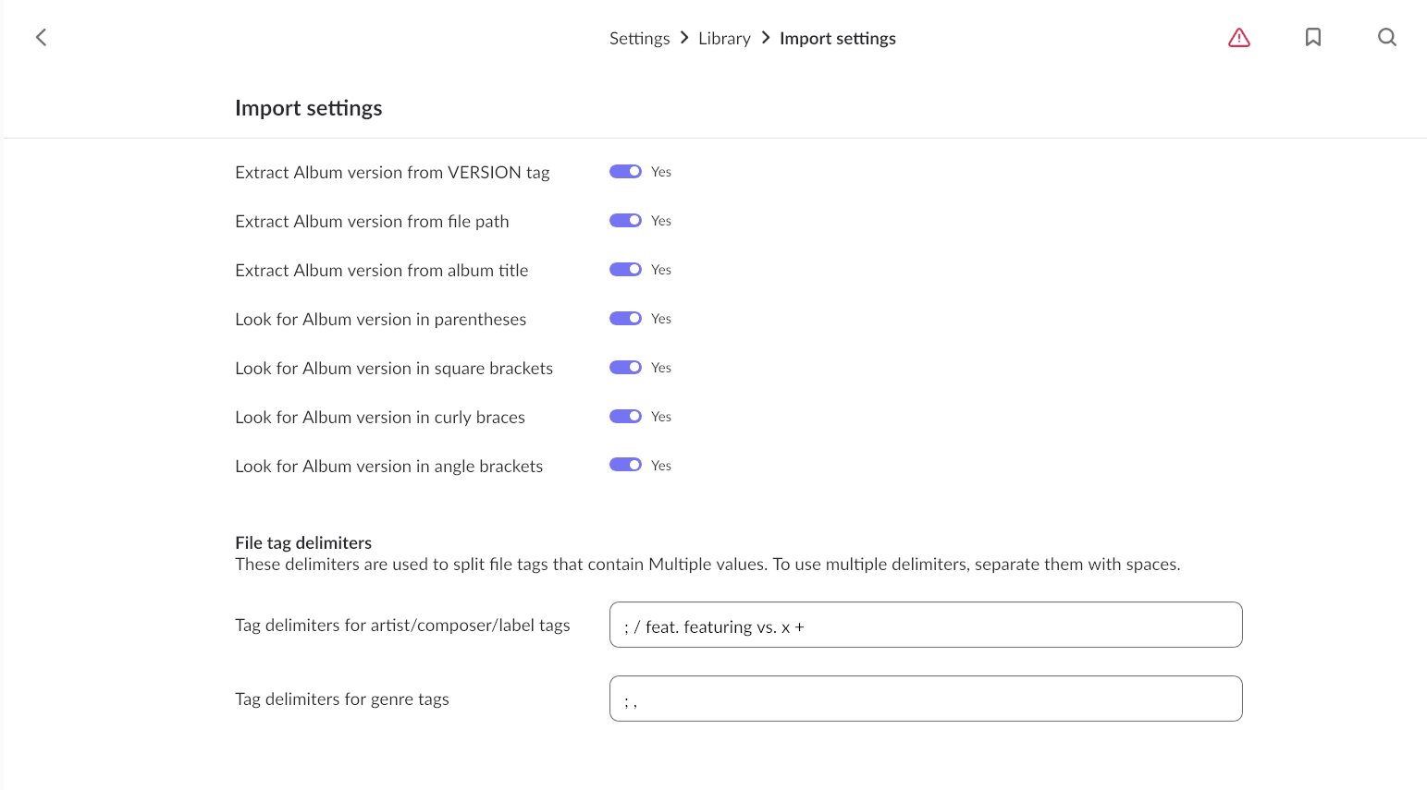The height and width of the screenshot is (790, 1427).
Task: Click the File tag delimiters section title
Action: click(303, 542)
